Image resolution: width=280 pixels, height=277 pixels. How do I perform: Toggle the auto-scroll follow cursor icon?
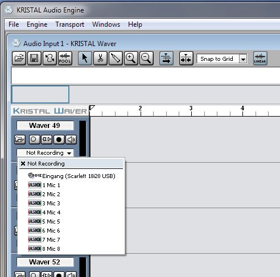pyautogui.click(x=166, y=58)
